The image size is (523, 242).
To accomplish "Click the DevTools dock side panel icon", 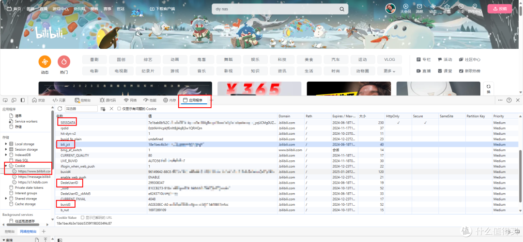I will [x=23, y=100].
